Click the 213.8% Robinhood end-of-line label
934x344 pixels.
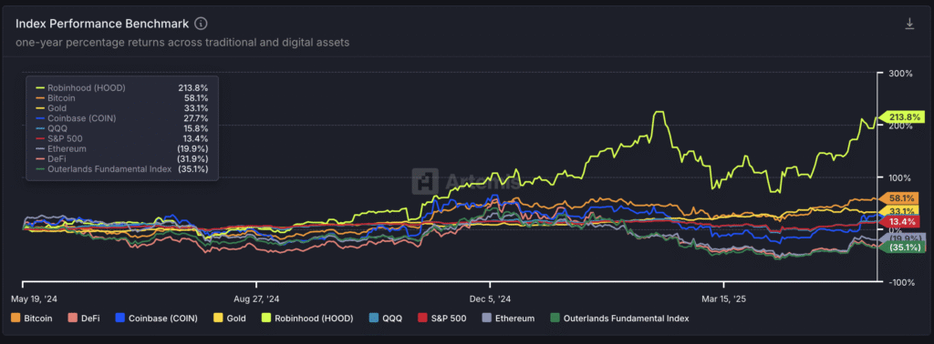pyautogui.click(x=901, y=117)
